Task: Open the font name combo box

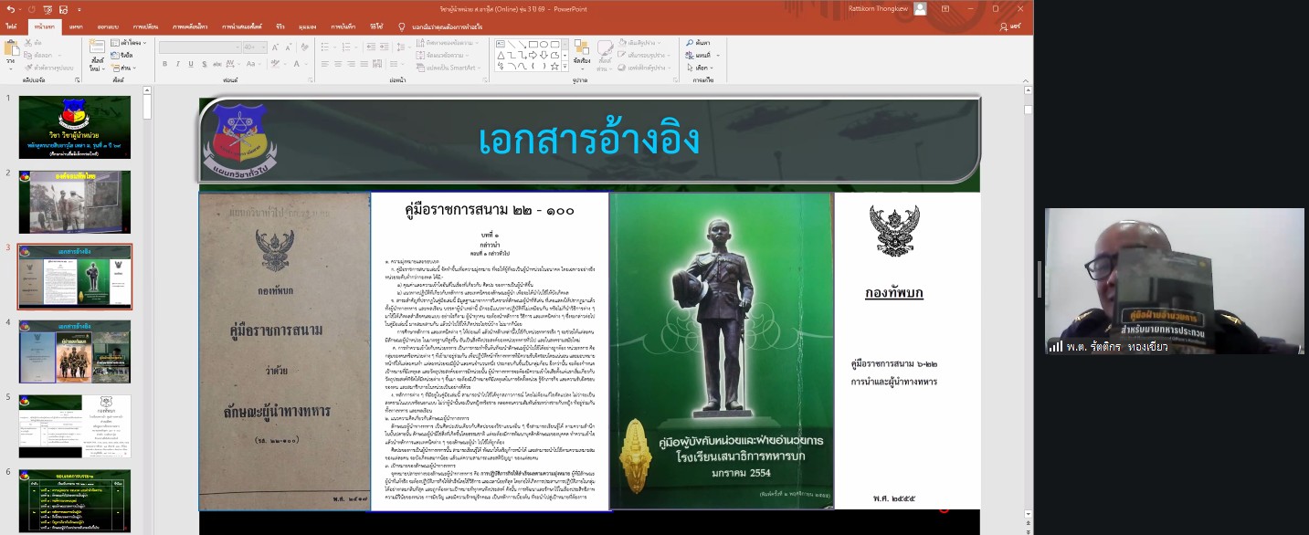Action: 199,47
